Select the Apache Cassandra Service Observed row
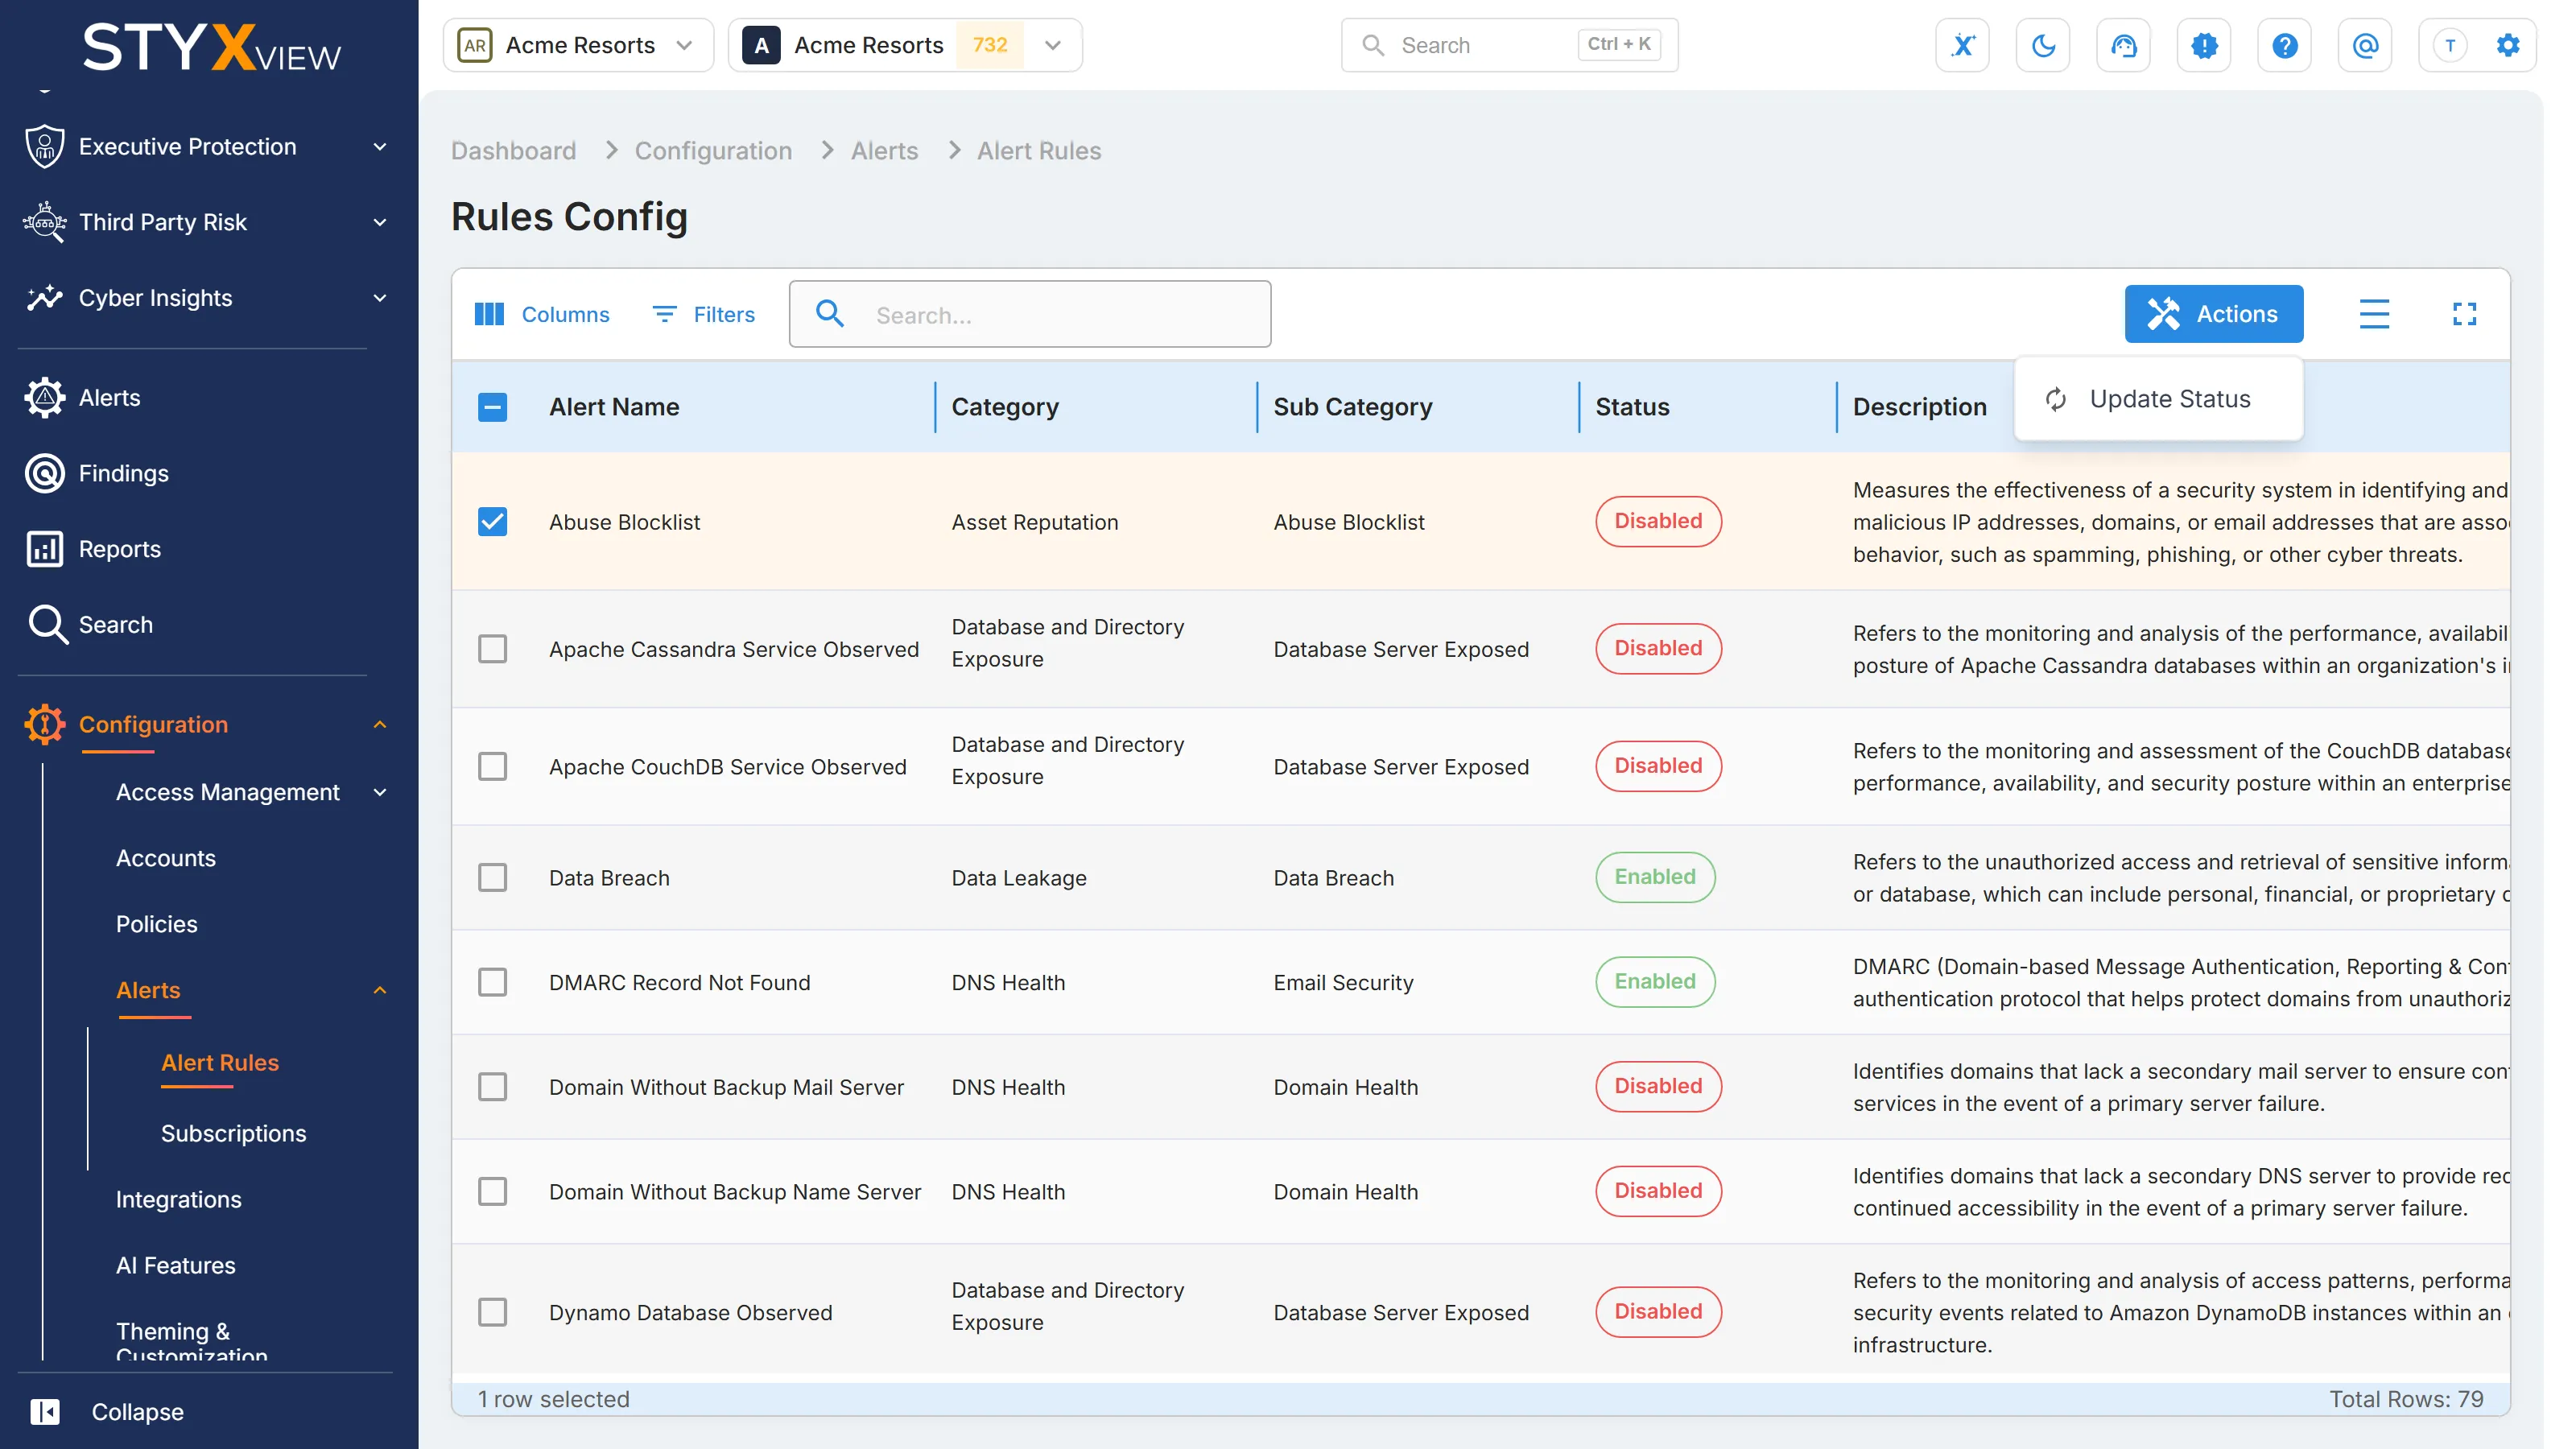 (492, 649)
